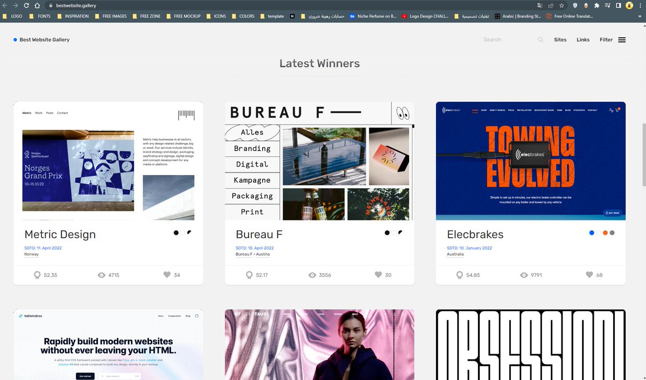Open the FREE MOCKUP bookmark folder
The image size is (646, 380).
point(183,16)
